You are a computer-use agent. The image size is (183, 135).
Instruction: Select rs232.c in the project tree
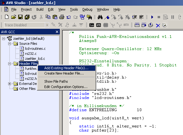31,54
